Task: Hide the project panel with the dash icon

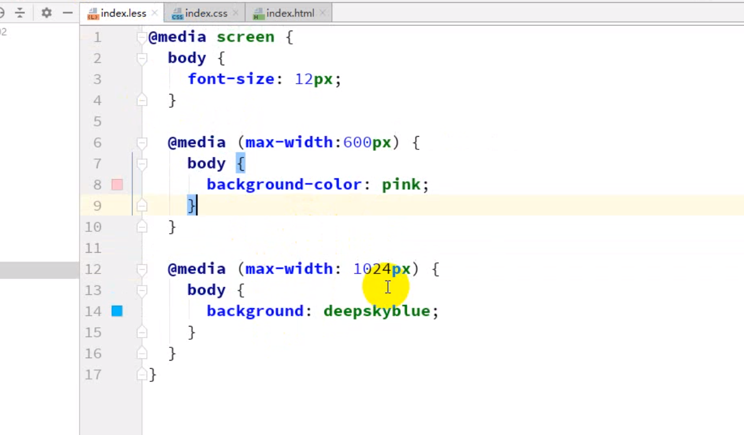Action: point(68,13)
